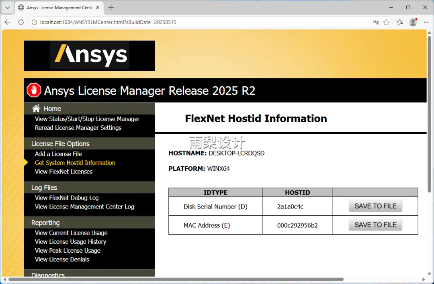Click the horizontal scrollbar thumb
Viewport: 434px width, 284px height.
[176, 279]
